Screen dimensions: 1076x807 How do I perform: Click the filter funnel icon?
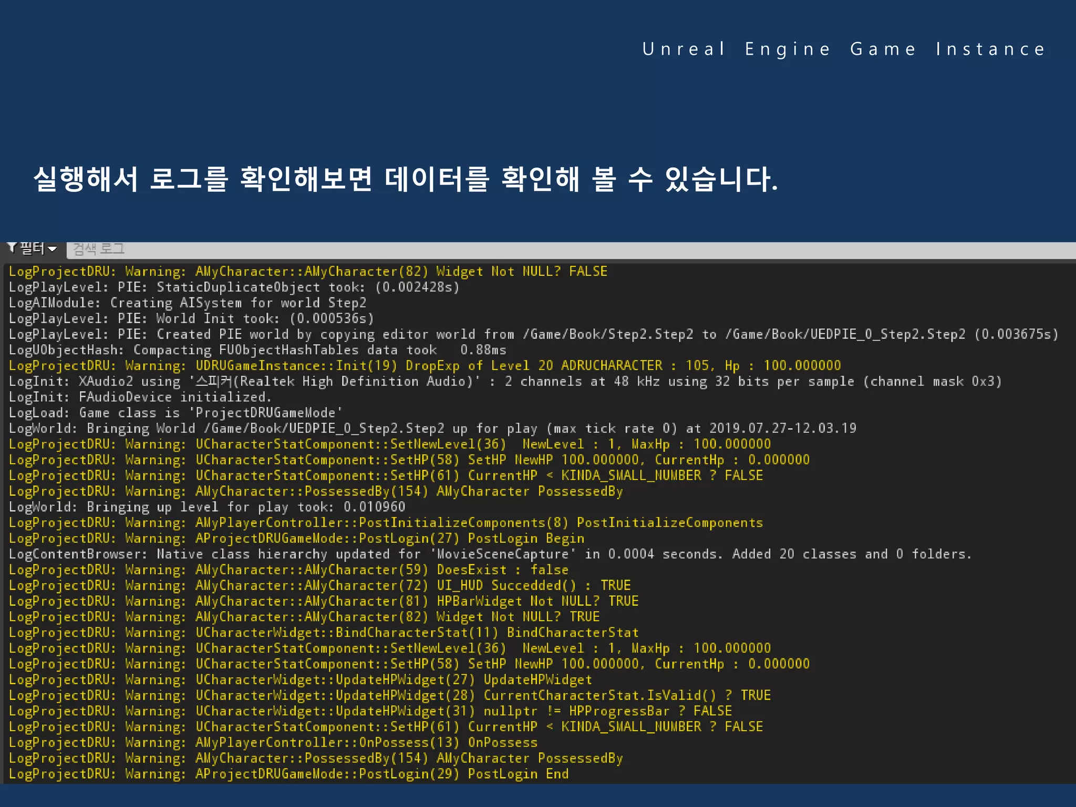coord(12,247)
